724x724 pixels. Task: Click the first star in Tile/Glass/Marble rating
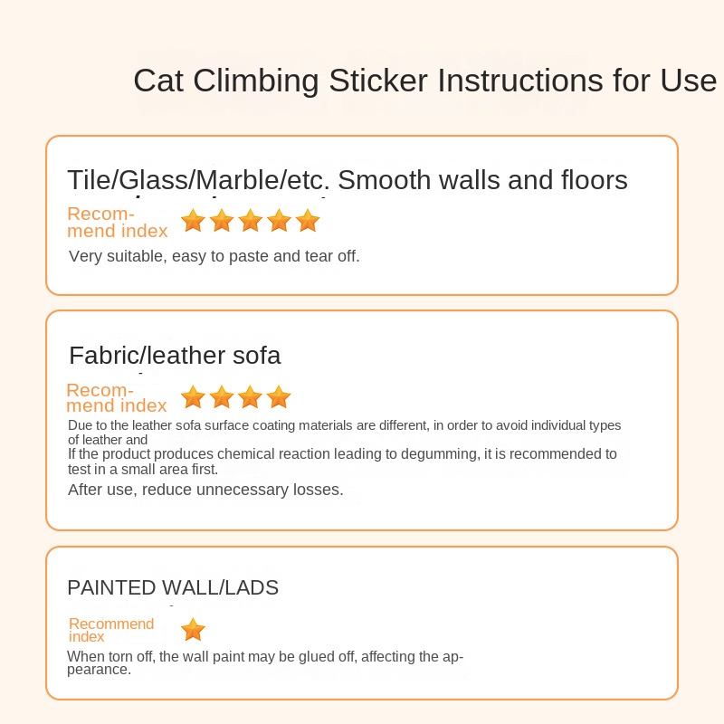[x=193, y=221]
